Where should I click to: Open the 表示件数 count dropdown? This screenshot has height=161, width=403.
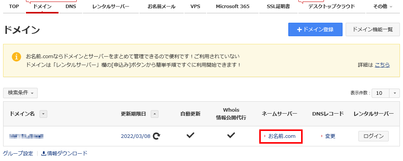coord(386,93)
